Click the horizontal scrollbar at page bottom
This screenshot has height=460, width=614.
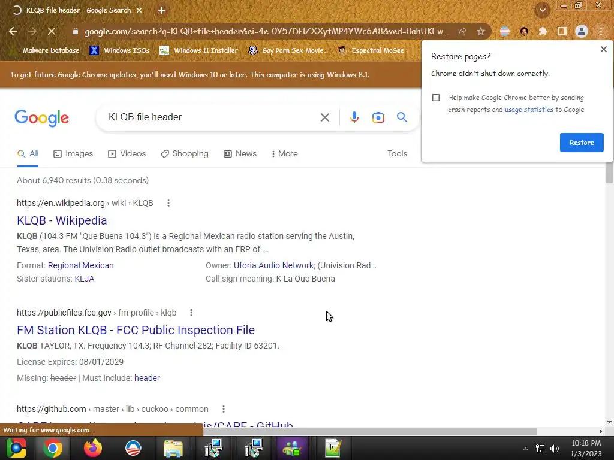pos(370,431)
